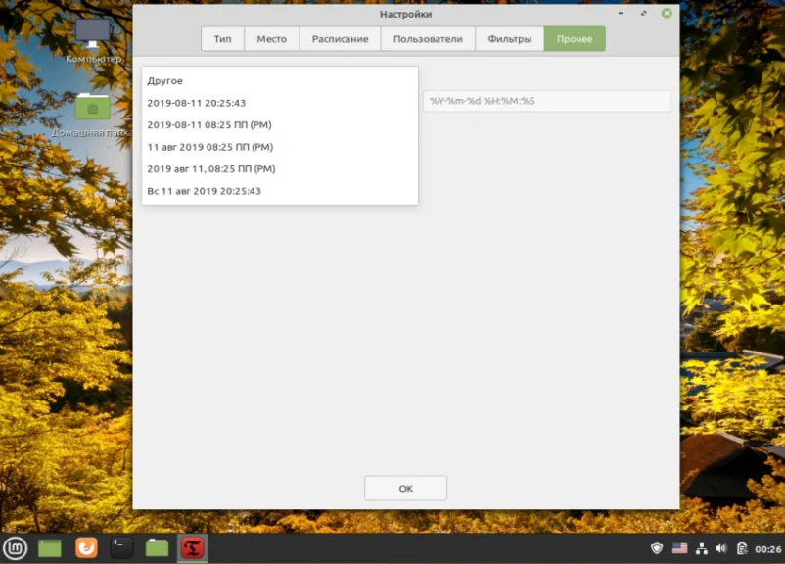Go to the Расписание tab

[340, 39]
